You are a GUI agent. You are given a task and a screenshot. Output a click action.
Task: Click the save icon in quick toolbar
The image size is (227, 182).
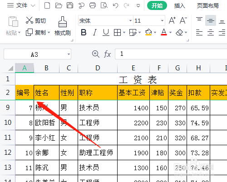pos(70,5)
